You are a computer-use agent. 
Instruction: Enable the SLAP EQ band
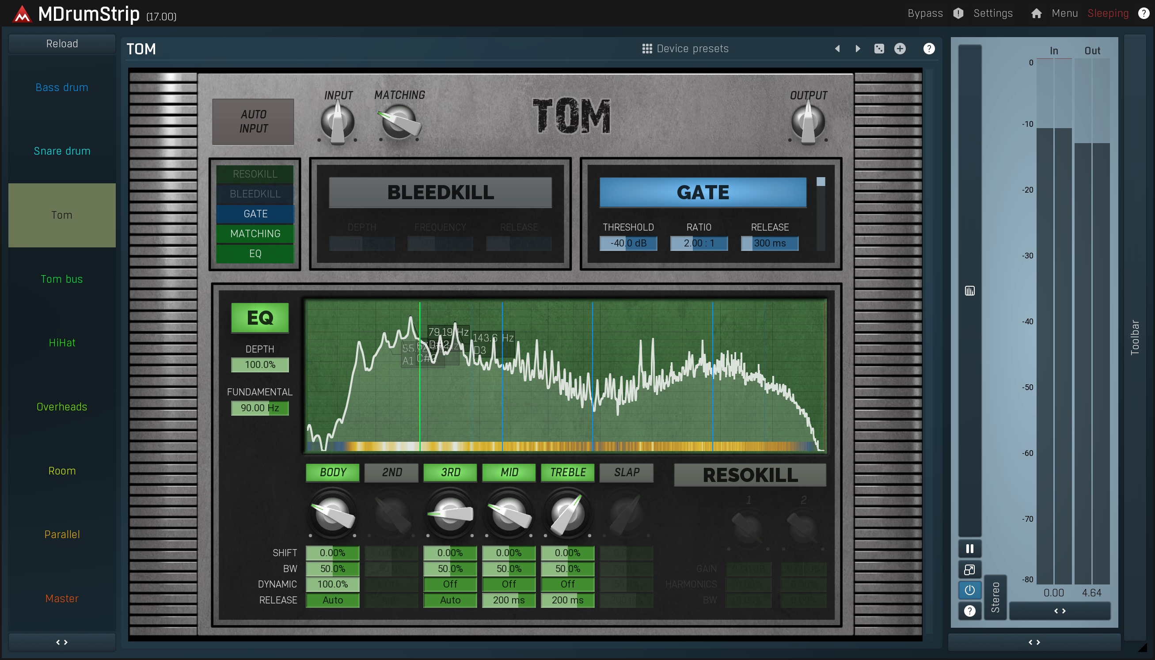(627, 472)
